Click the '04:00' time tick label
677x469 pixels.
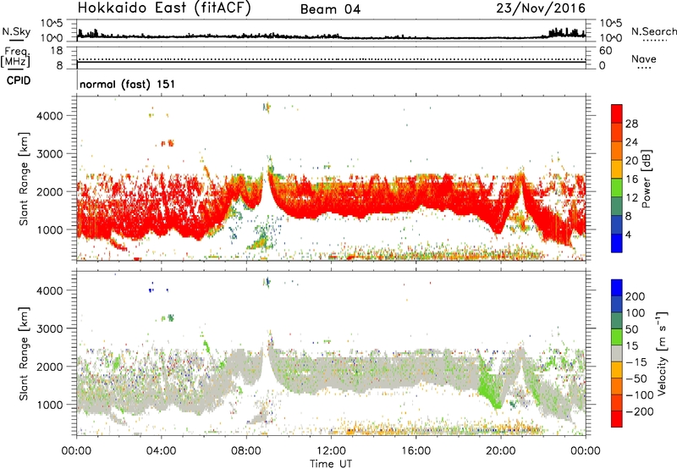[x=162, y=451]
